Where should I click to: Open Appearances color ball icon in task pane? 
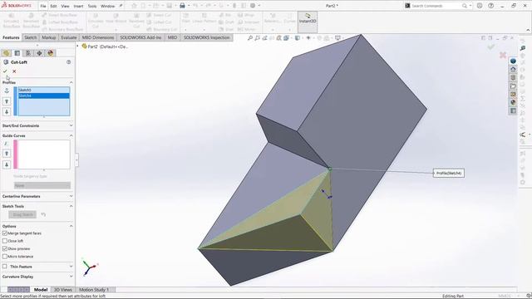click(x=513, y=102)
